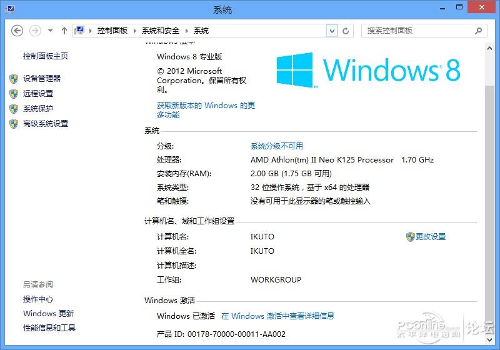Image resolution: width=500 pixels, height=350 pixels.
Task: Click the Windows 已激活 status text
Action: click(x=186, y=316)
